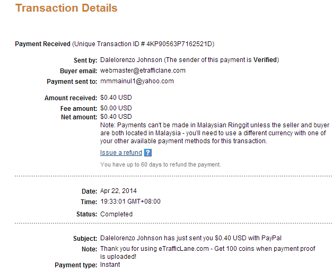This screenshot has height=271, width=333.
Task: Select the Transaction Details heading
Action: 66,8
